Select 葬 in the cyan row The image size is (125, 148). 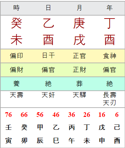tap(79, 83)
